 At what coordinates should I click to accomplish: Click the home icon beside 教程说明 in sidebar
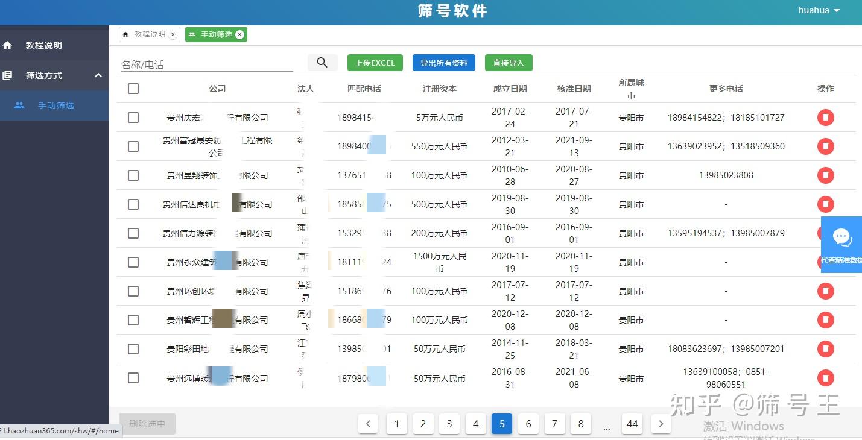click(7, 45)
